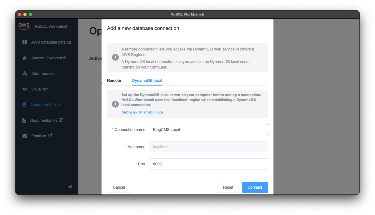Reset the connection form
Image resolution: width=375 pixels, height=215 pixels.
point(228,187)
